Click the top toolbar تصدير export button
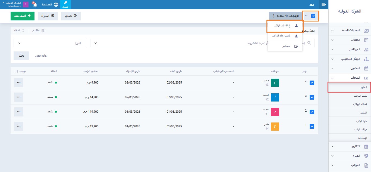Image resolution: width=371 pixels, height=172 pixels. pyautogui.click(x=71, y=16)
